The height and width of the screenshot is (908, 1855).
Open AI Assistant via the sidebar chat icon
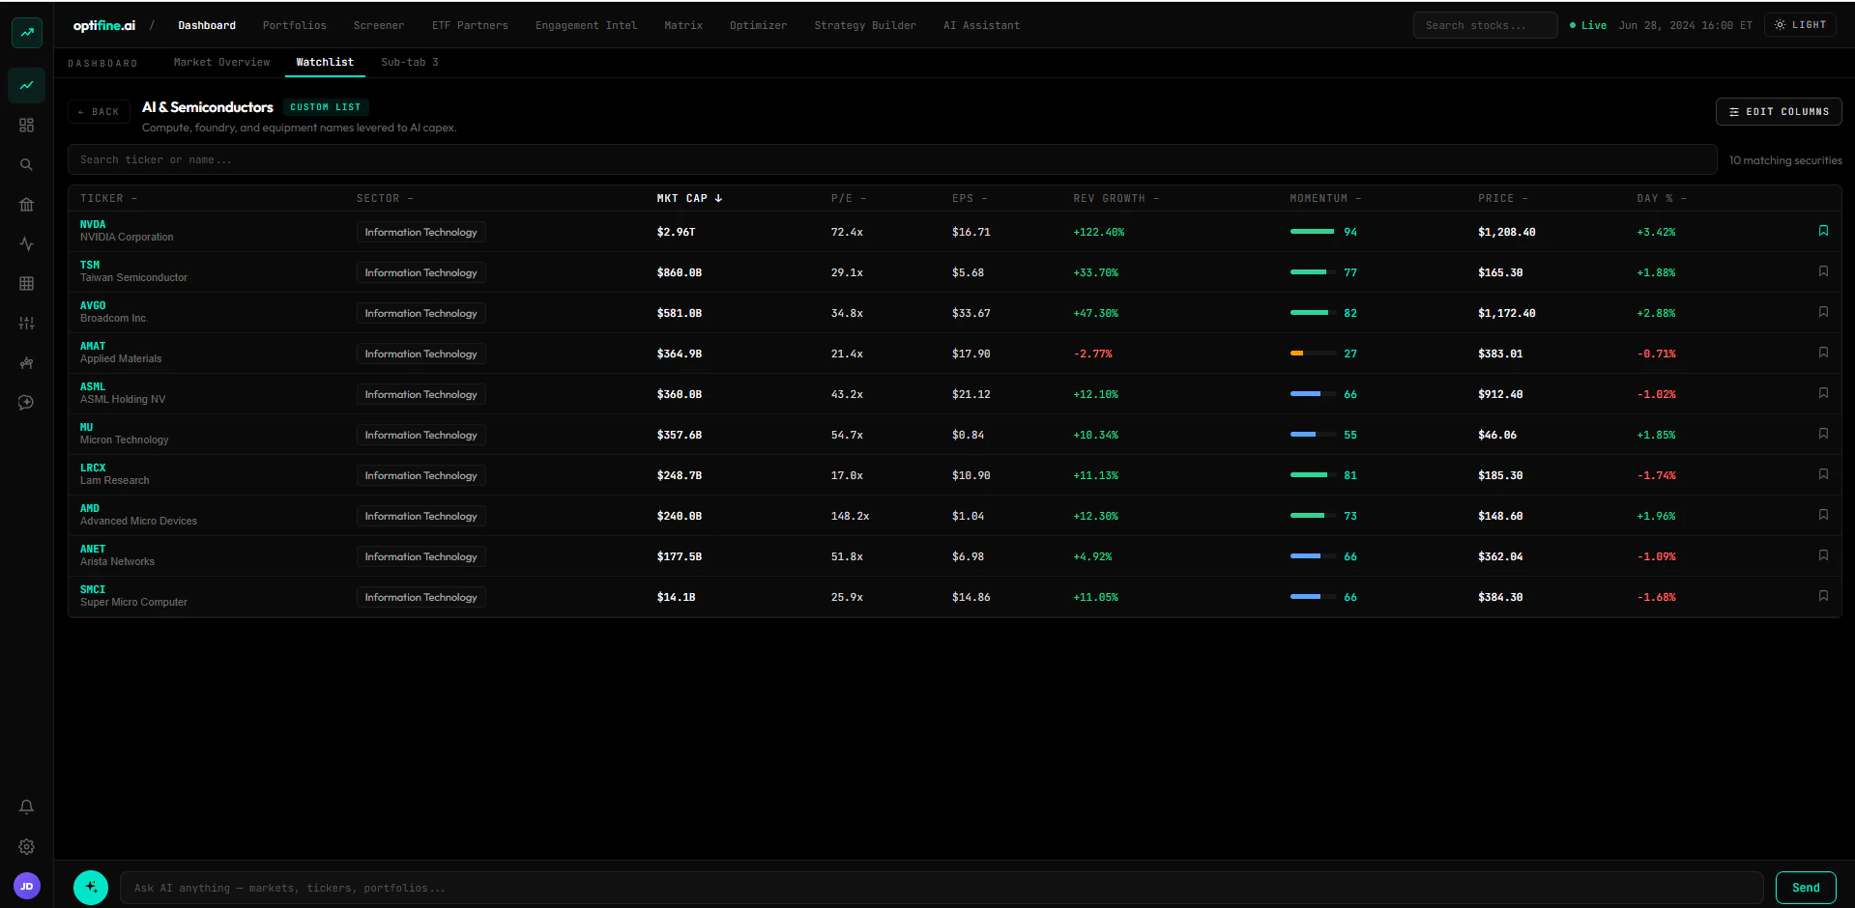click(x=27, y=402)
